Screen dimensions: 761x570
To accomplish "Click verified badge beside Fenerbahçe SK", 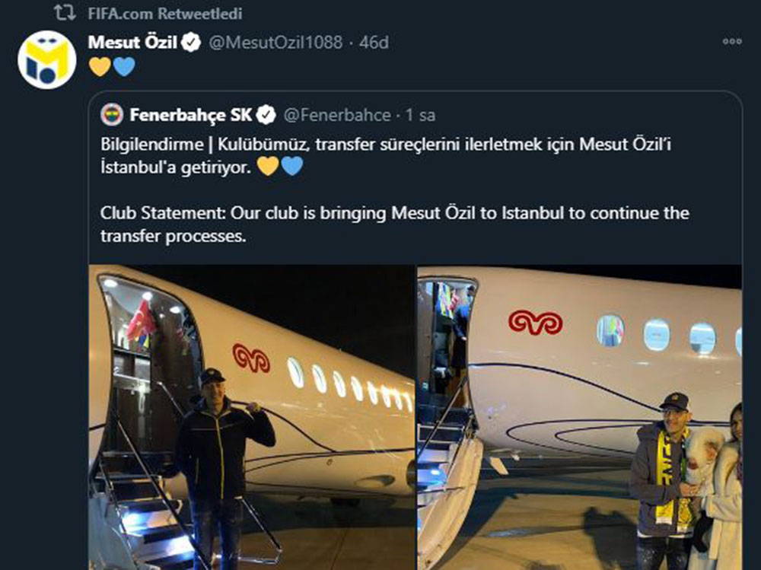I will 266,115.
